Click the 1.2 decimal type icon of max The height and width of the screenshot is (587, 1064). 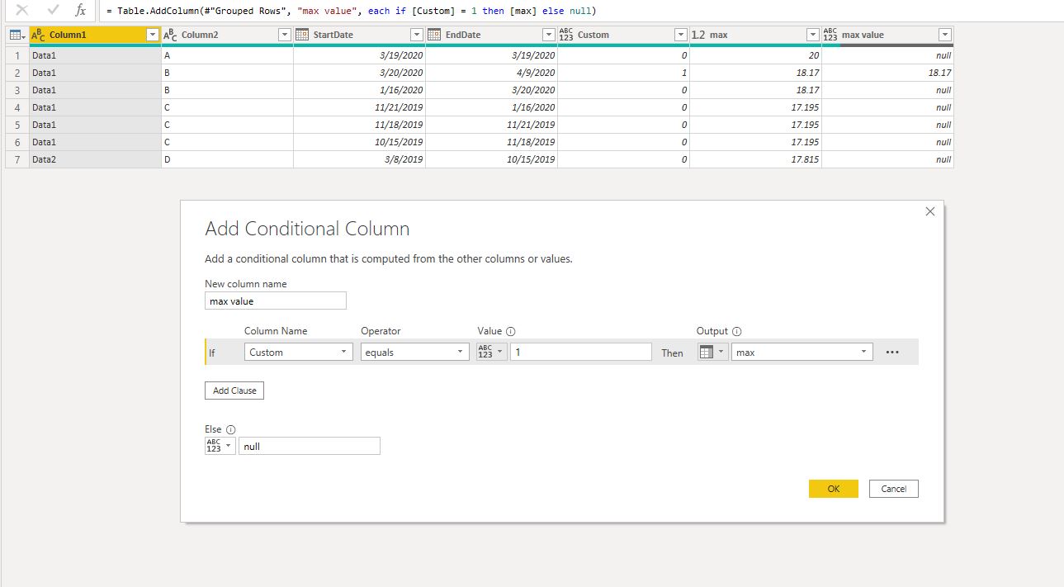point(698,35)
